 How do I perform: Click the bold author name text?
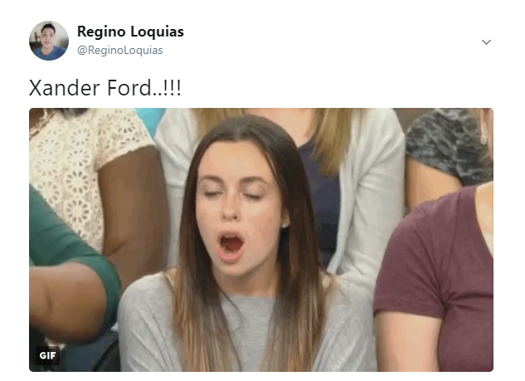coord(130,32)
